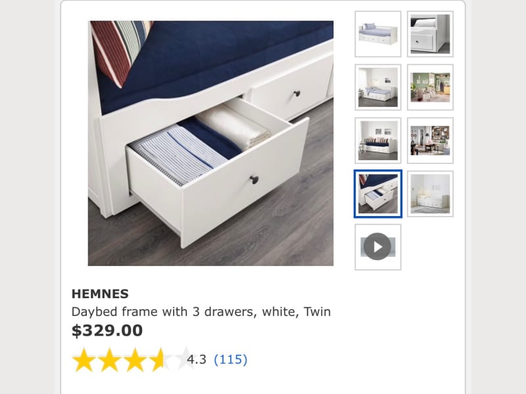
Task: Select the green-walled room thumbnail
Action: tap(430, 87)
